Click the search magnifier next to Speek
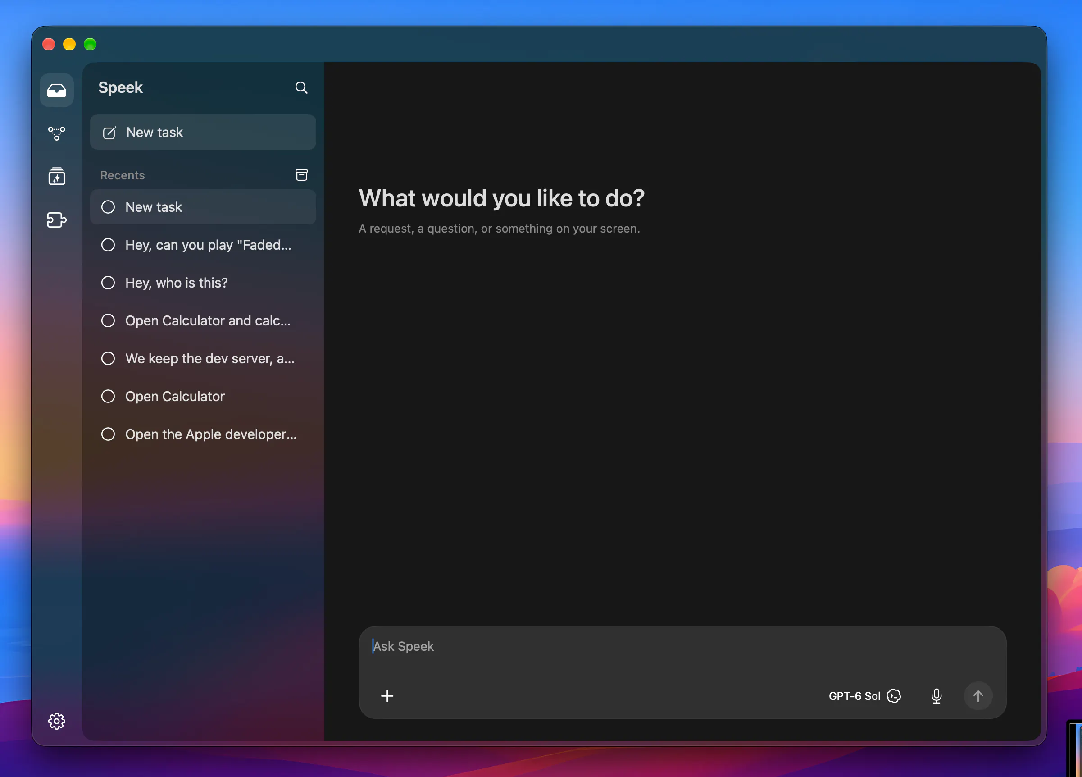Screen dimensions: 1082x777 coord(301,88)
